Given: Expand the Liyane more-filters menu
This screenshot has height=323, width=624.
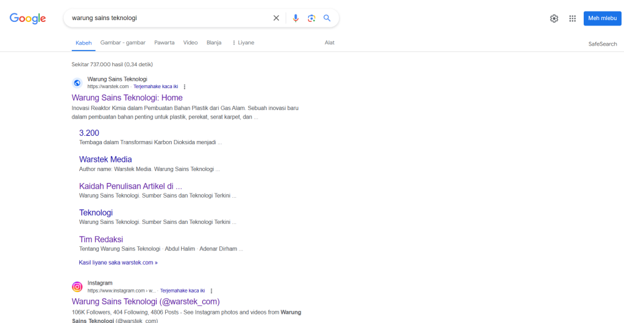Looking at the screenshot, I should (243, 43).
